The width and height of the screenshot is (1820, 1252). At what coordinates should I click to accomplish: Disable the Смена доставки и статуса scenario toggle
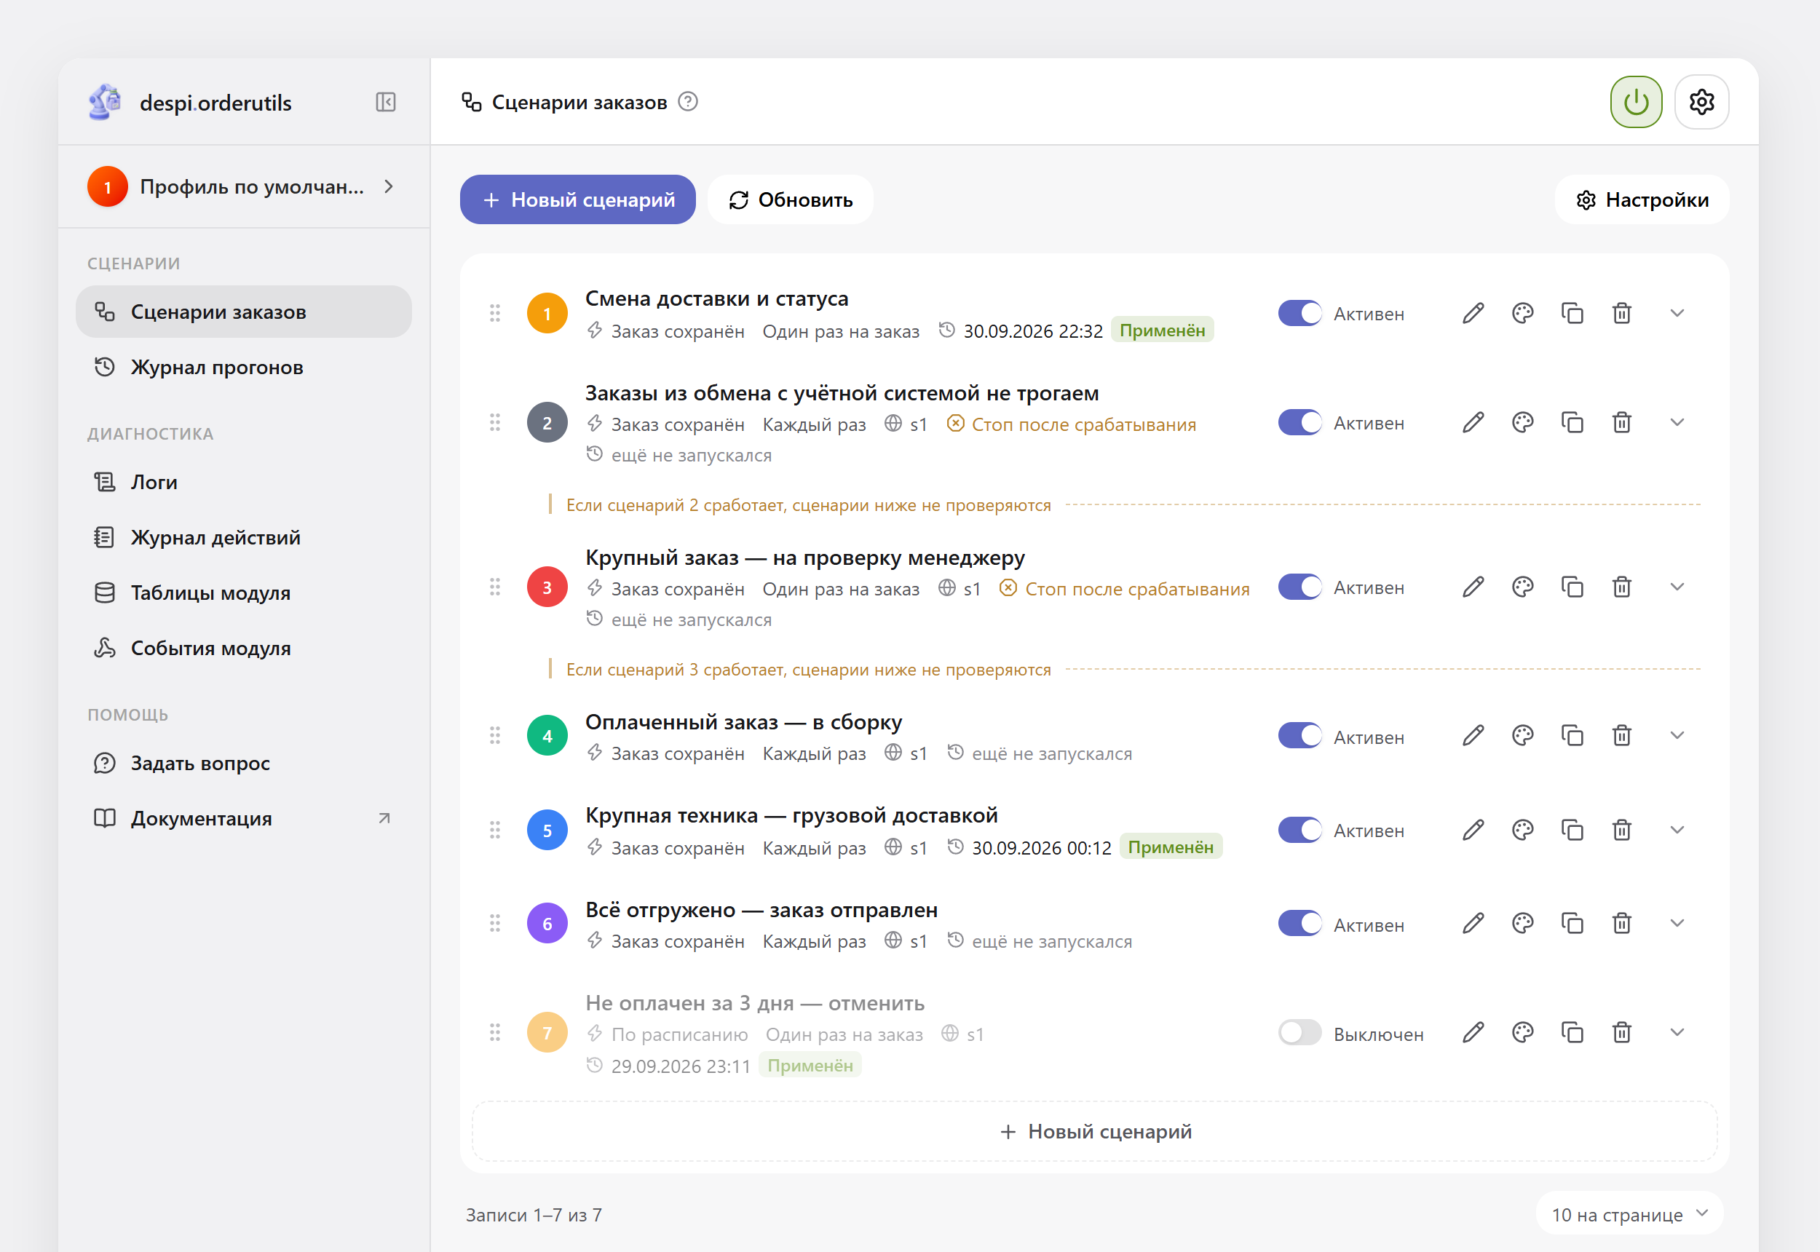coord(1300,314)
